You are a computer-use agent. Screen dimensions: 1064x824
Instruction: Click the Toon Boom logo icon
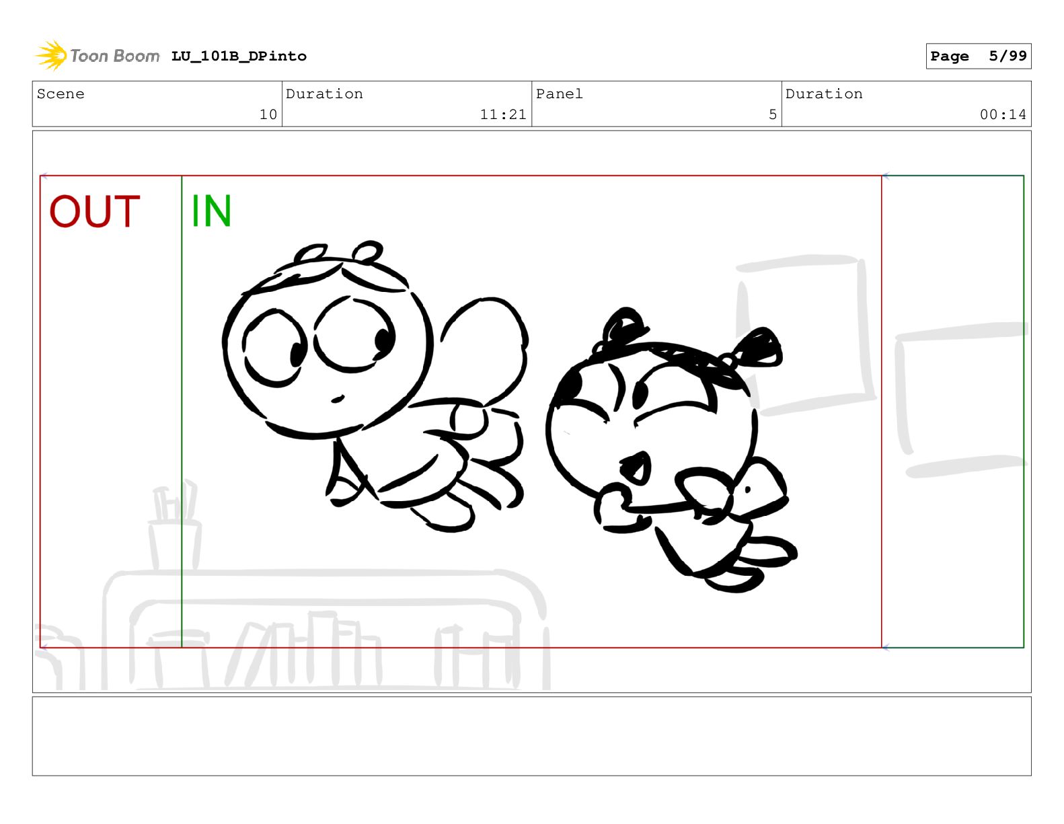[x=51, y=55]
